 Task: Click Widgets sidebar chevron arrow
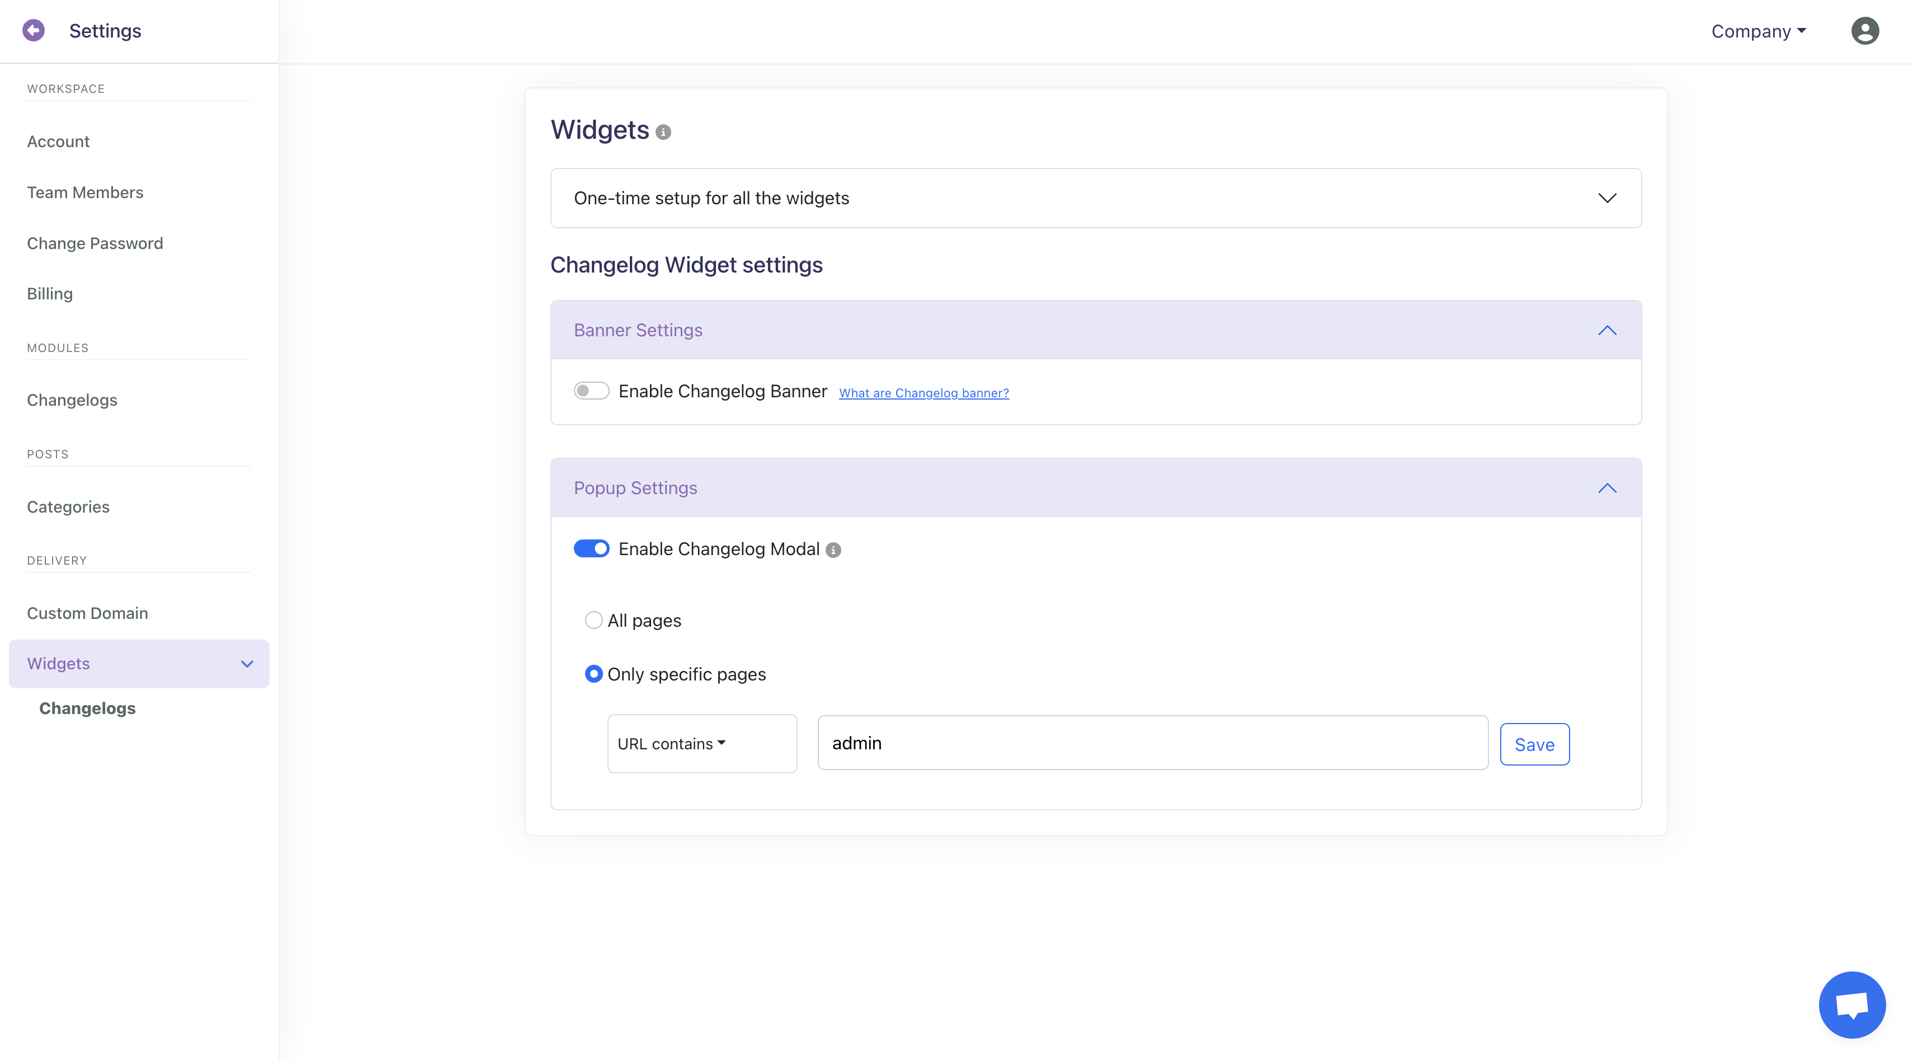pyautogui.click(x=247, y=664)
